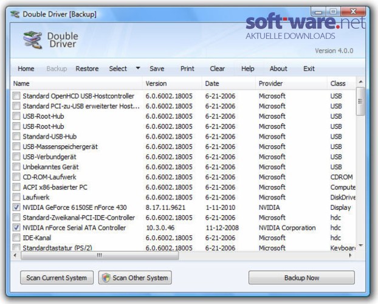Open the Select dropdown arrow
Viewport: 378px width, 304px height.
click(138, 68)
